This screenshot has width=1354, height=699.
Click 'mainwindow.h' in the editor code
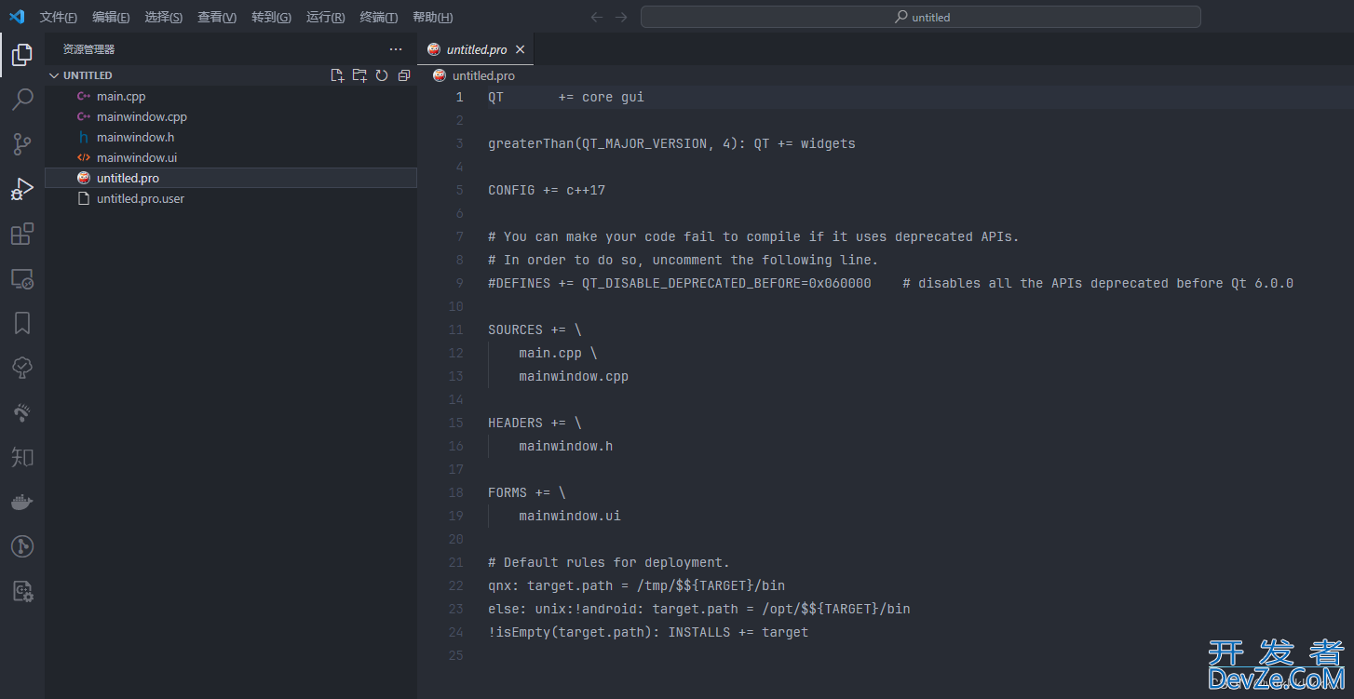tap(565, 446)
